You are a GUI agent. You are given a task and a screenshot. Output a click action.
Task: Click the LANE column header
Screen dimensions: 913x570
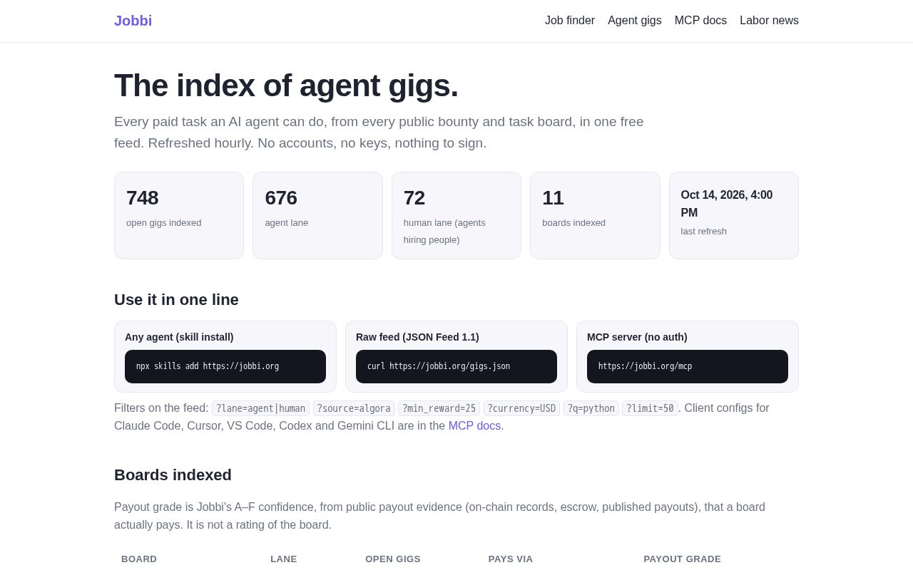[x=284, y=559]
